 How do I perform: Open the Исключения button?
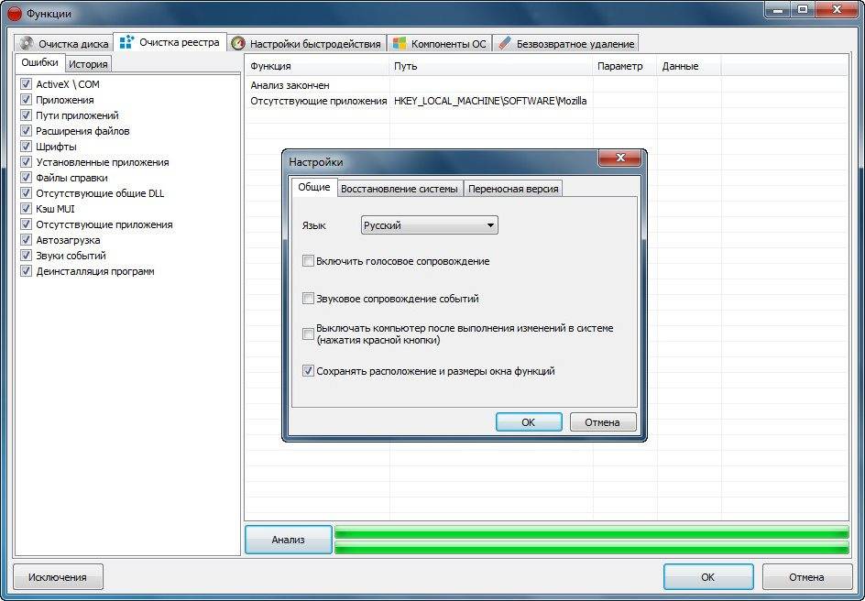click(x=58, y=577)
